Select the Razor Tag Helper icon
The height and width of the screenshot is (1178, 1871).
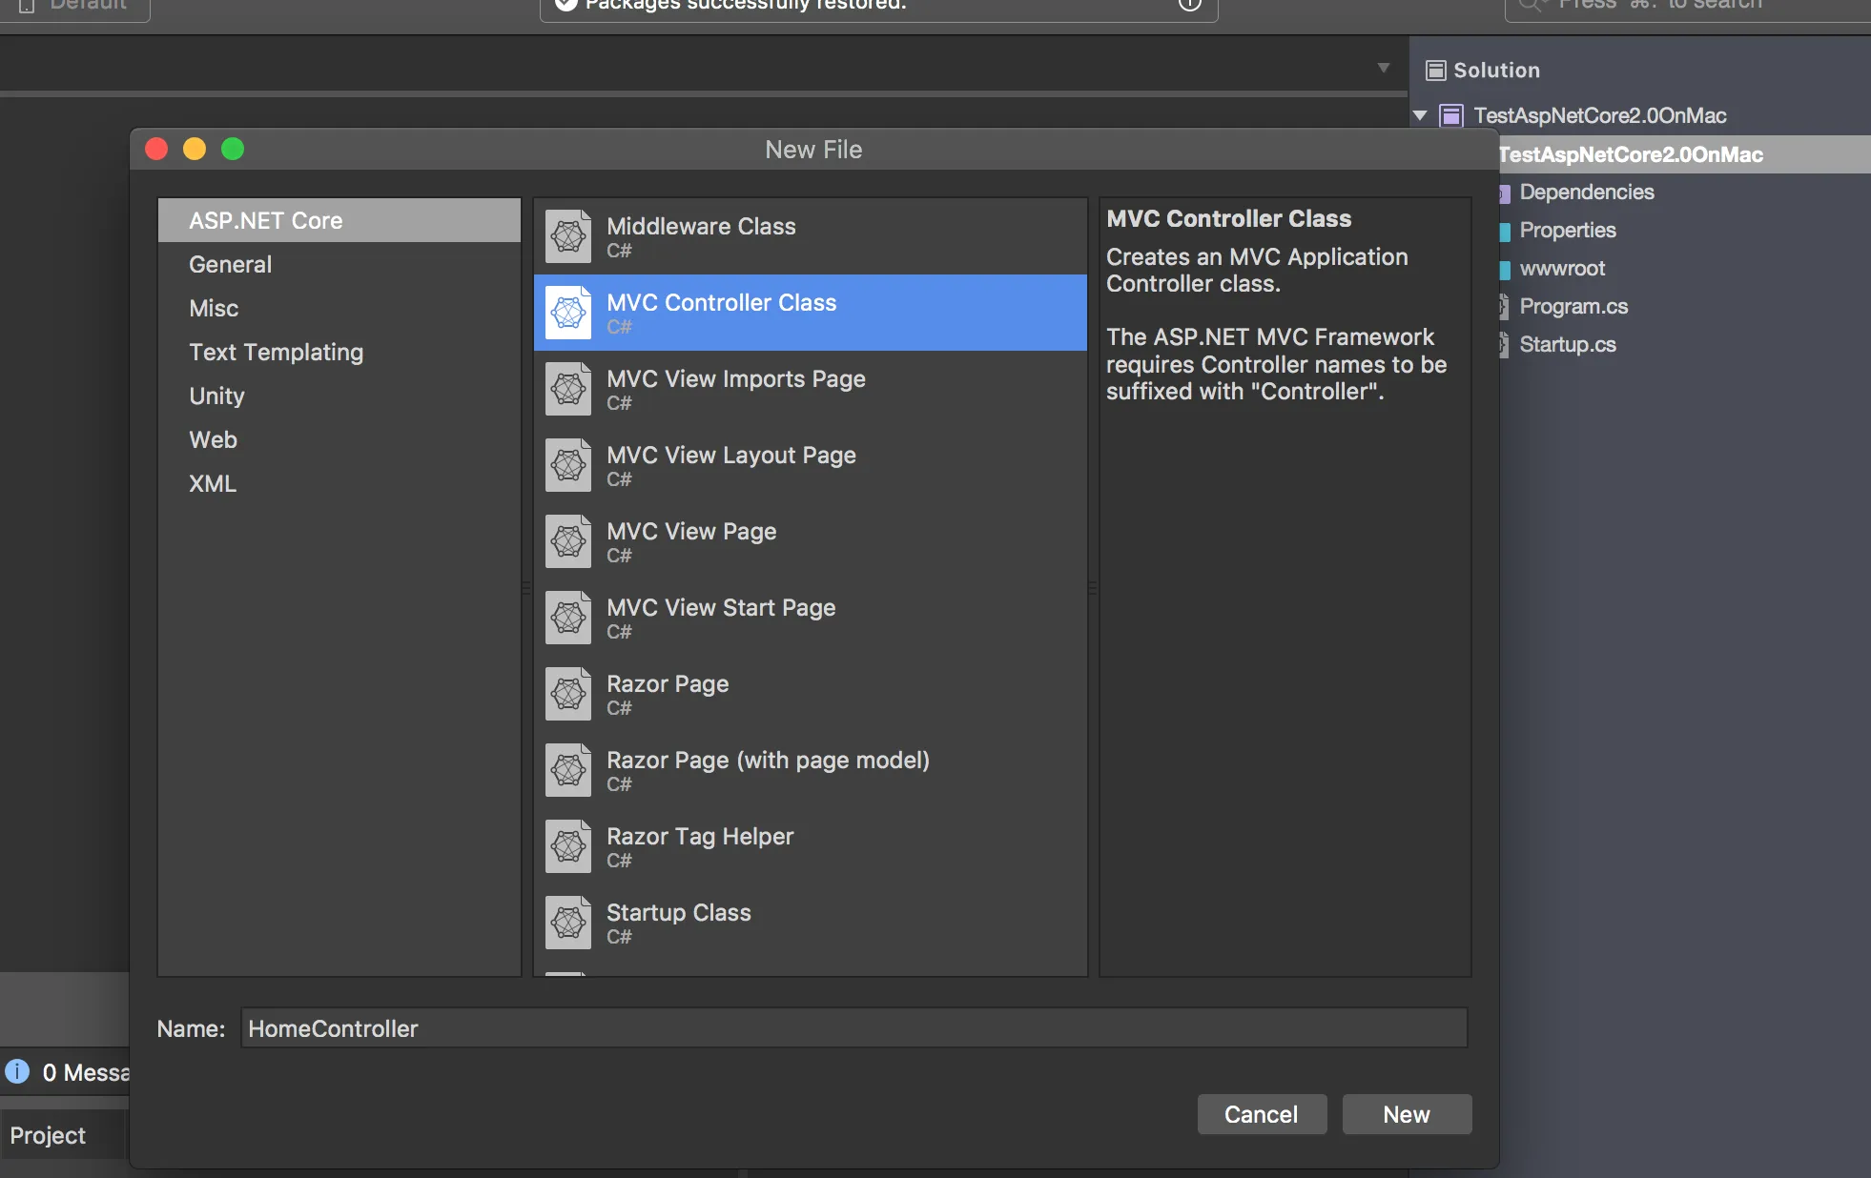click(x=568, y=846)
